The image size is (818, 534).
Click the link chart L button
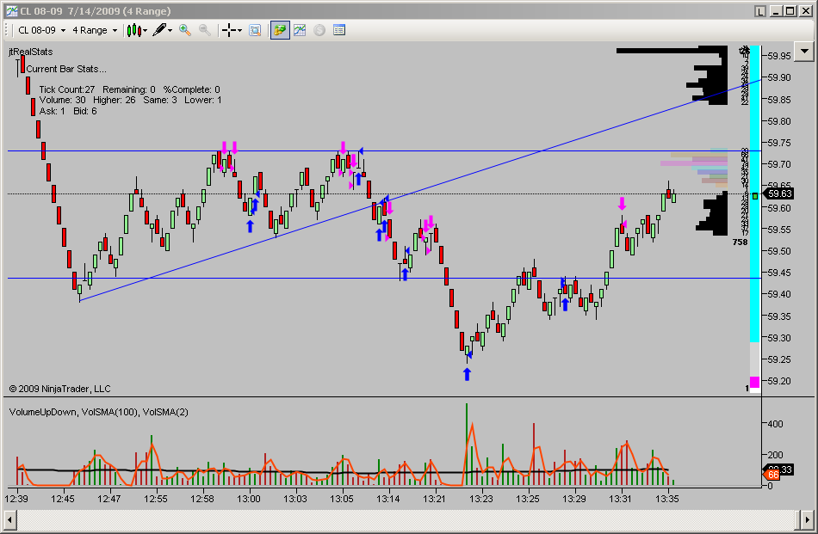[759, 11]
